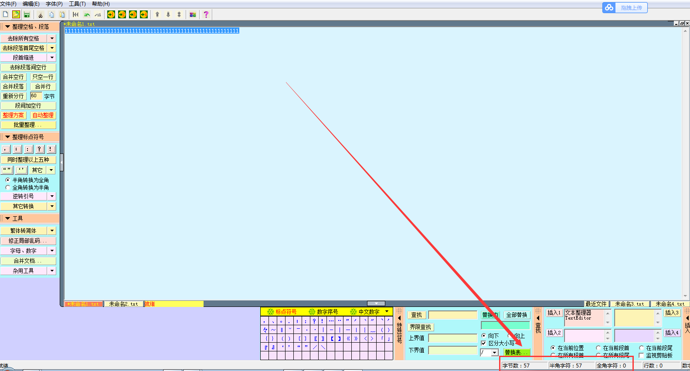690x371 pixels.
Task: Collapse the 整理标点符号 section
Action: [7, 137]
